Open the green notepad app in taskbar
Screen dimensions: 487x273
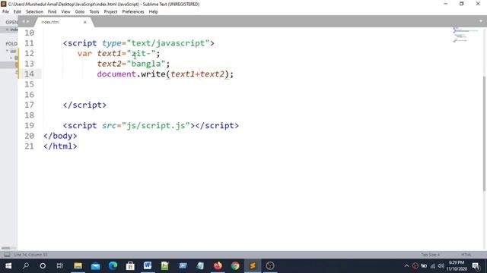165,266
